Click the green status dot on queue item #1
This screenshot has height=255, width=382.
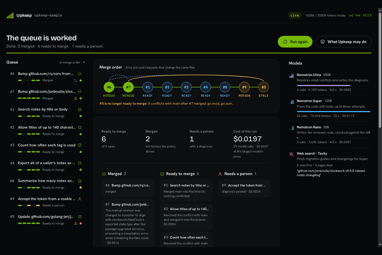(81, 116)
